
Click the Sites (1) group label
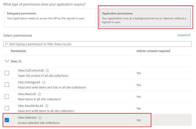pos(16,61)
